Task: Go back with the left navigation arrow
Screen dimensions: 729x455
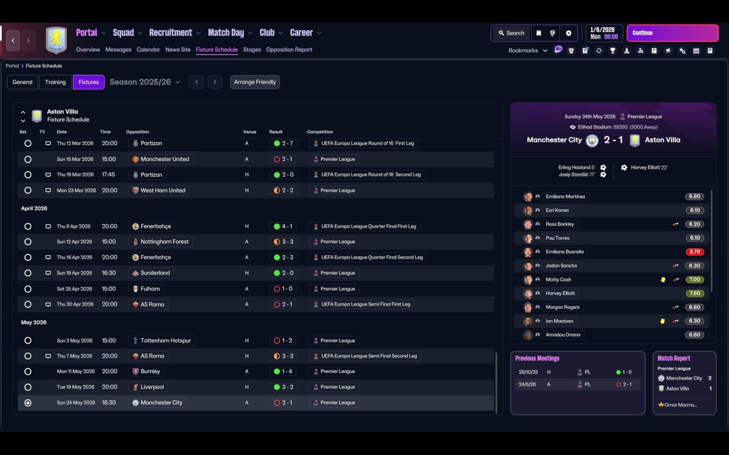Action: [x=13, y=40]
